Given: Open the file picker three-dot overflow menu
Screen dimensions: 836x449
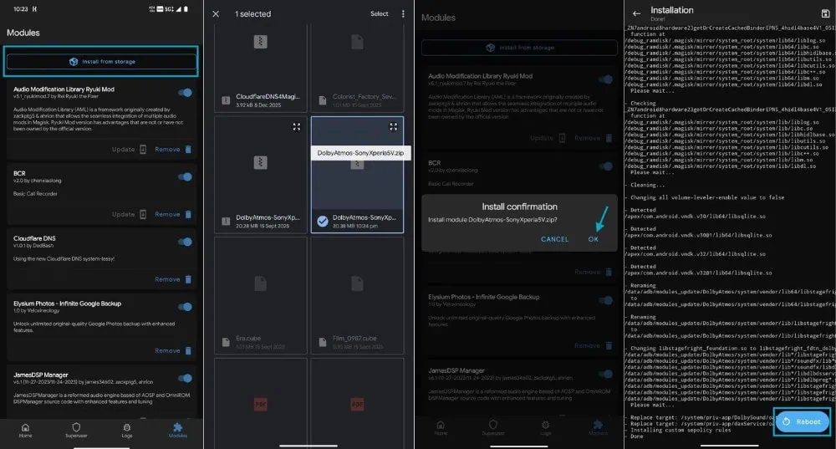Looking at the screenshot, I should (x=403, y=14).
